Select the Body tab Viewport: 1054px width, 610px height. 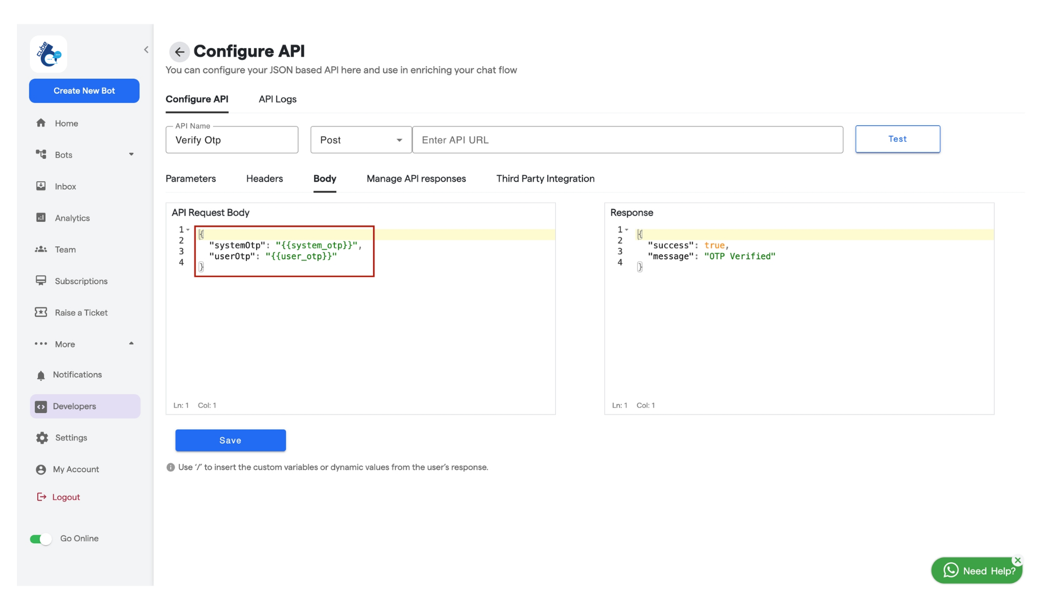(325, 178)
